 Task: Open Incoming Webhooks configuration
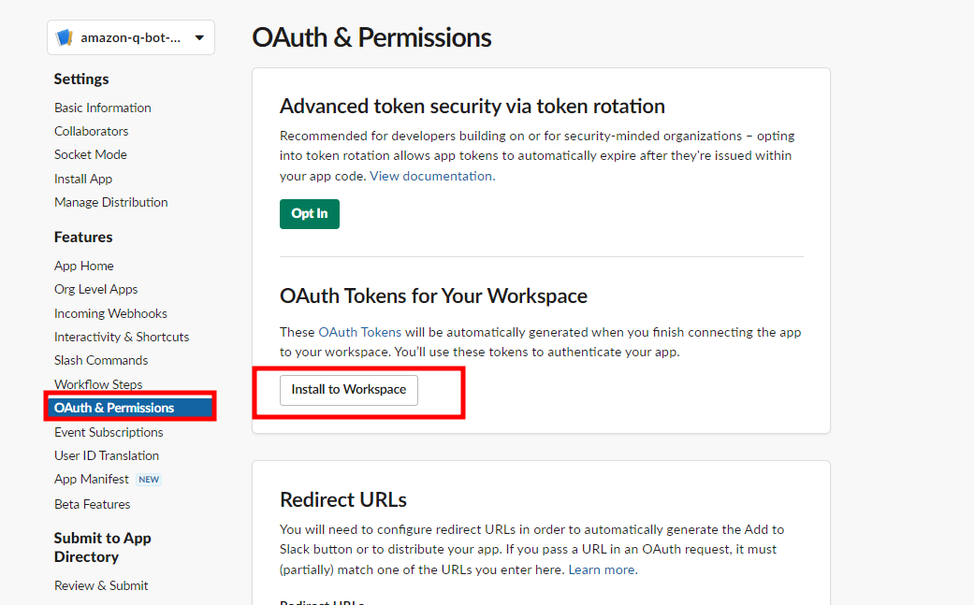(x=110, y=313)
